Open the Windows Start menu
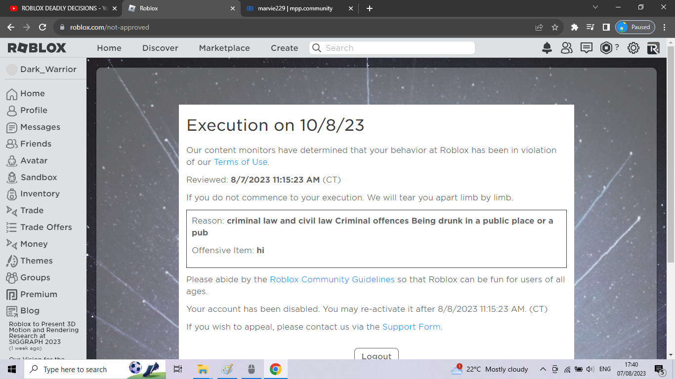Image resolution: width=675 pixels, height=379 pixels. 12,369
